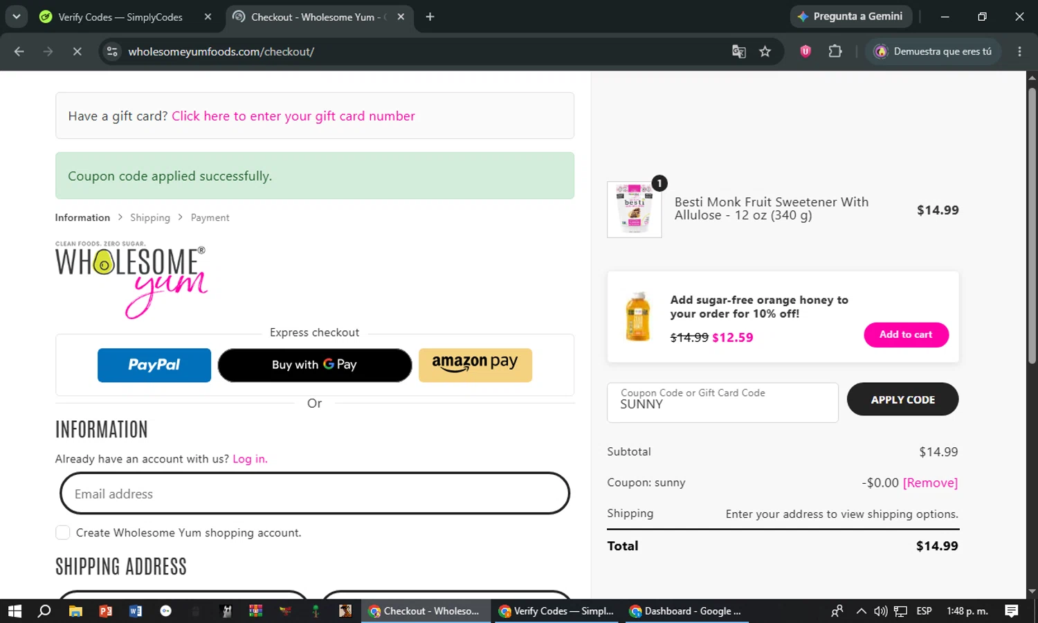Image resolution: width=1038 pixels, height=623 pixels.
Task: Click the sugar-free orange honey product image
Action: [638, 316]
